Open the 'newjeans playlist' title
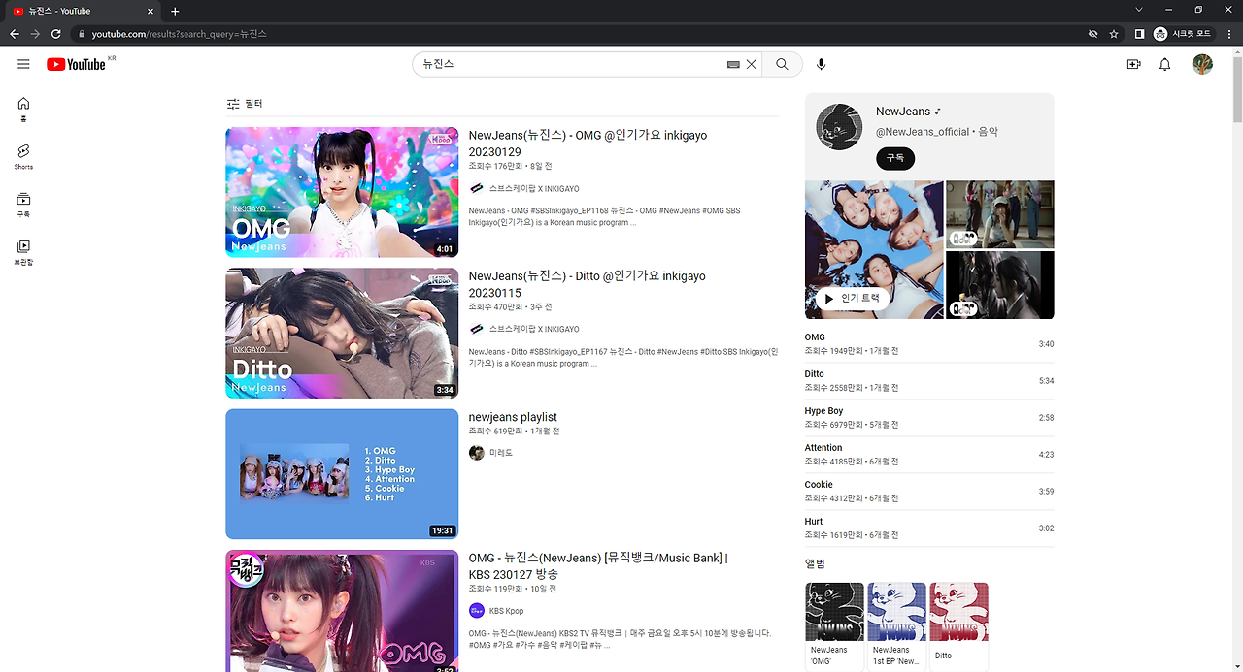The width and height of the screenshot is (1243, 672). pos(513,417)
